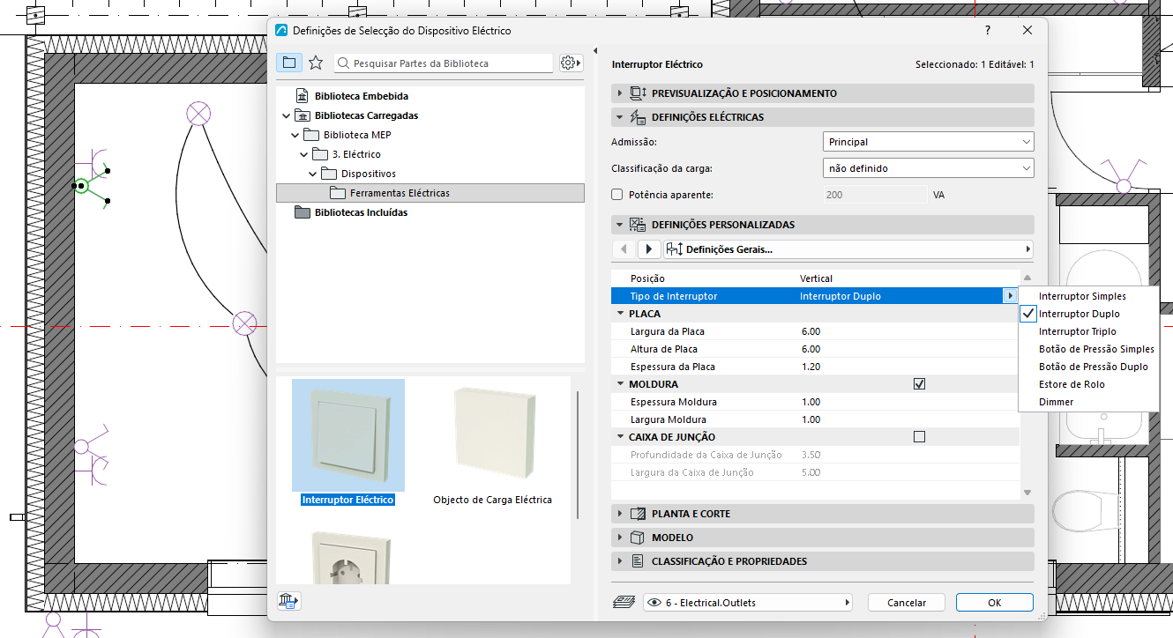Click the Cancelar button
The width and height of the screenshot is (1173, 638).
907,603
